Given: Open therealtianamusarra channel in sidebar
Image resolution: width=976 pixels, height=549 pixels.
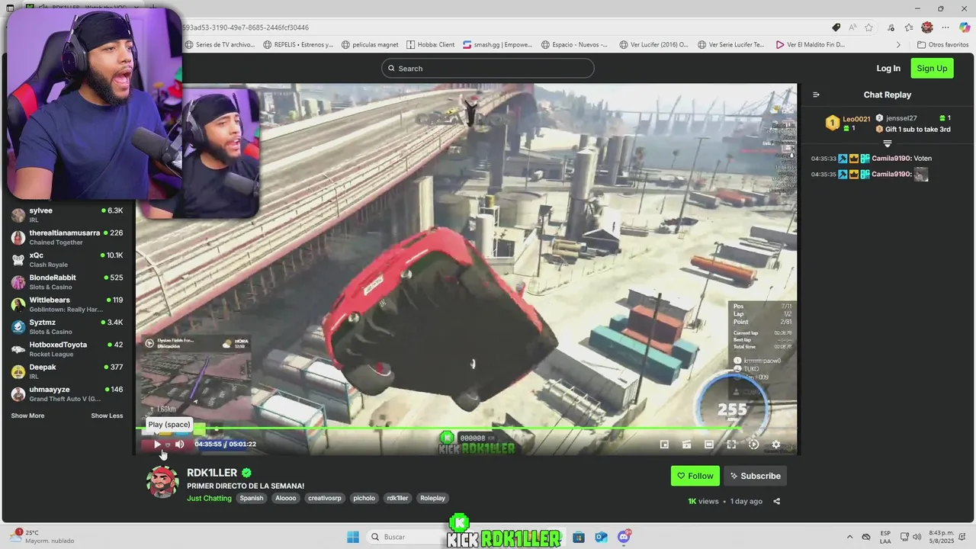Looking at the screenshot, I should tap(67, 237).
